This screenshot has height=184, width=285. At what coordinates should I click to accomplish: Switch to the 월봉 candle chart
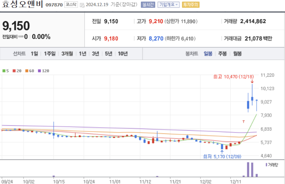[x=237, y=53]
